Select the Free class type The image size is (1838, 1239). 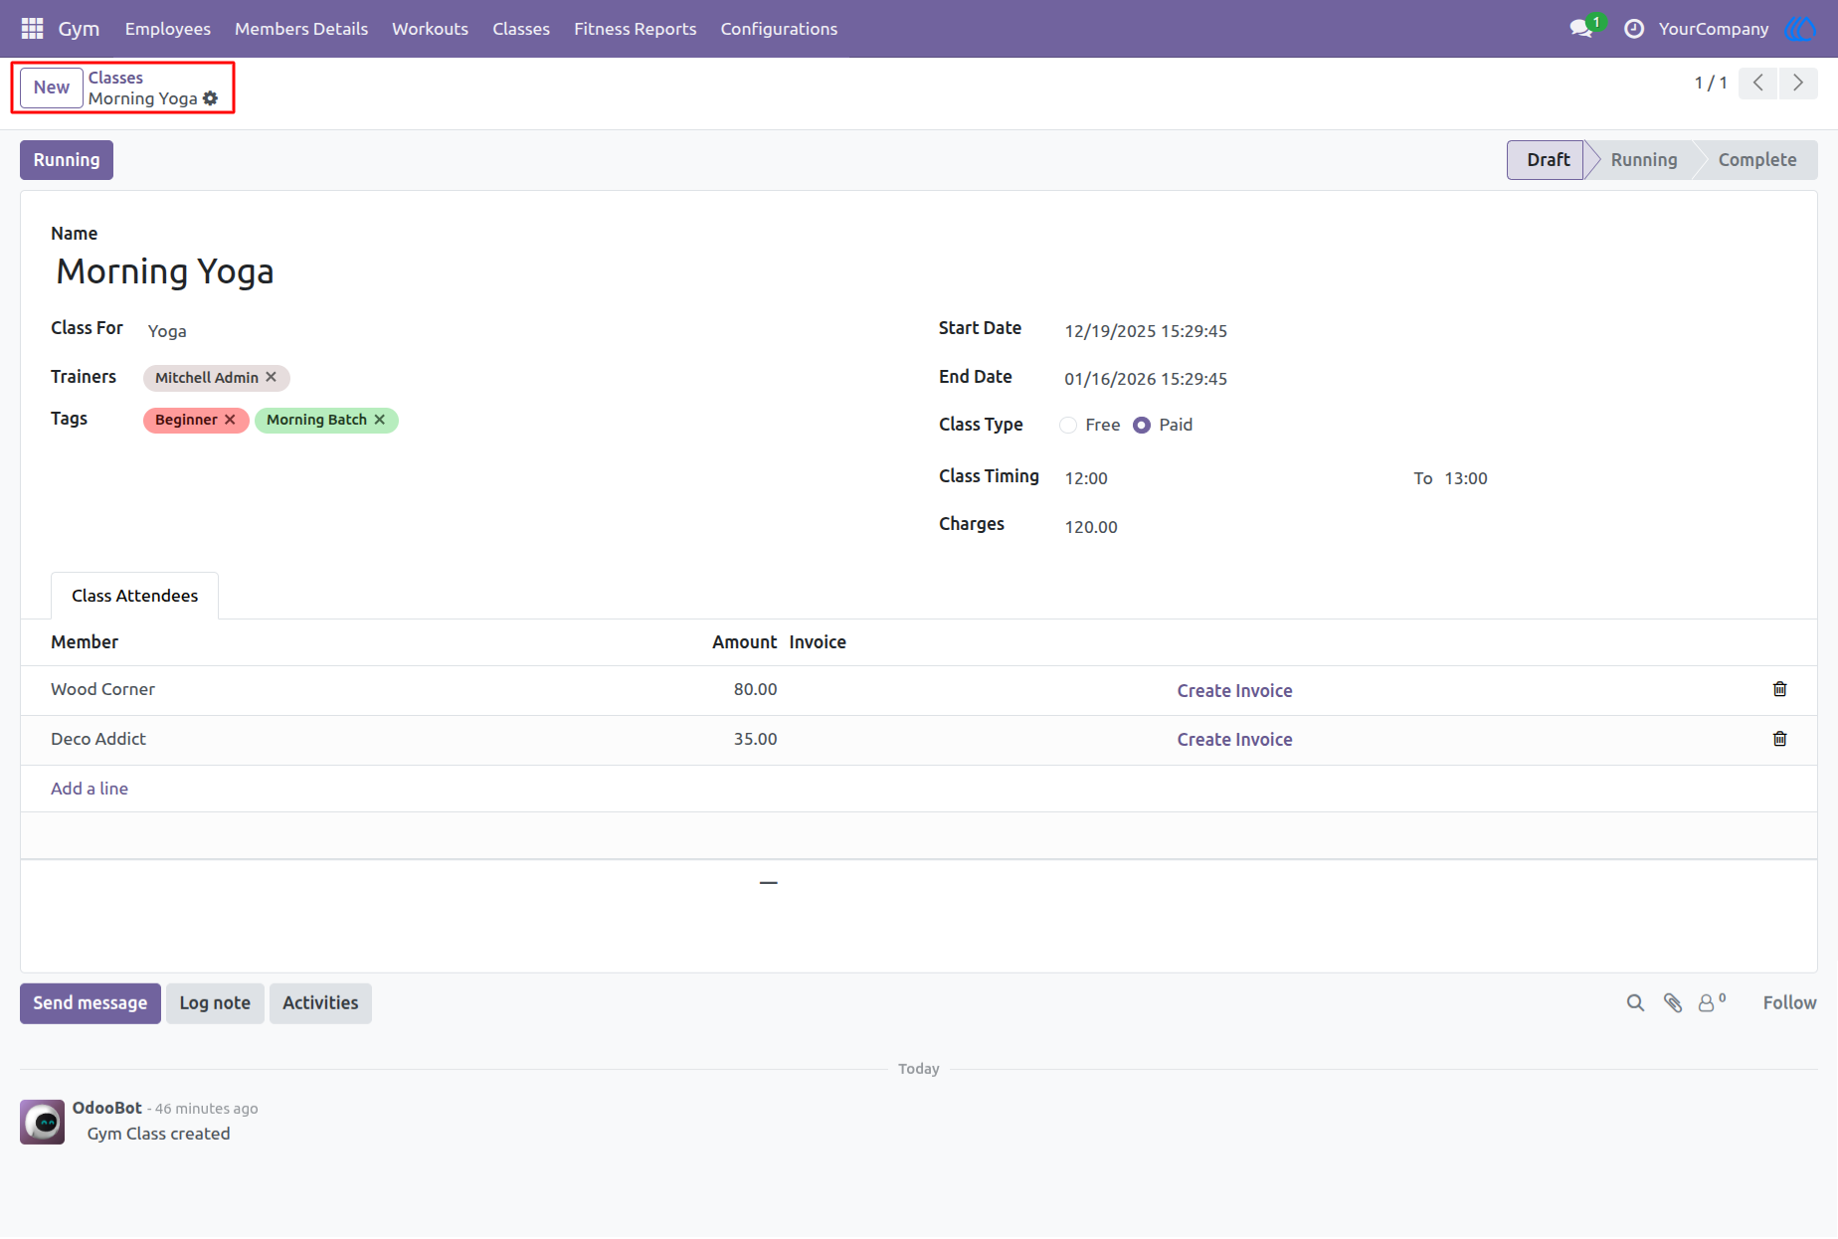[x=1068, y=426]
